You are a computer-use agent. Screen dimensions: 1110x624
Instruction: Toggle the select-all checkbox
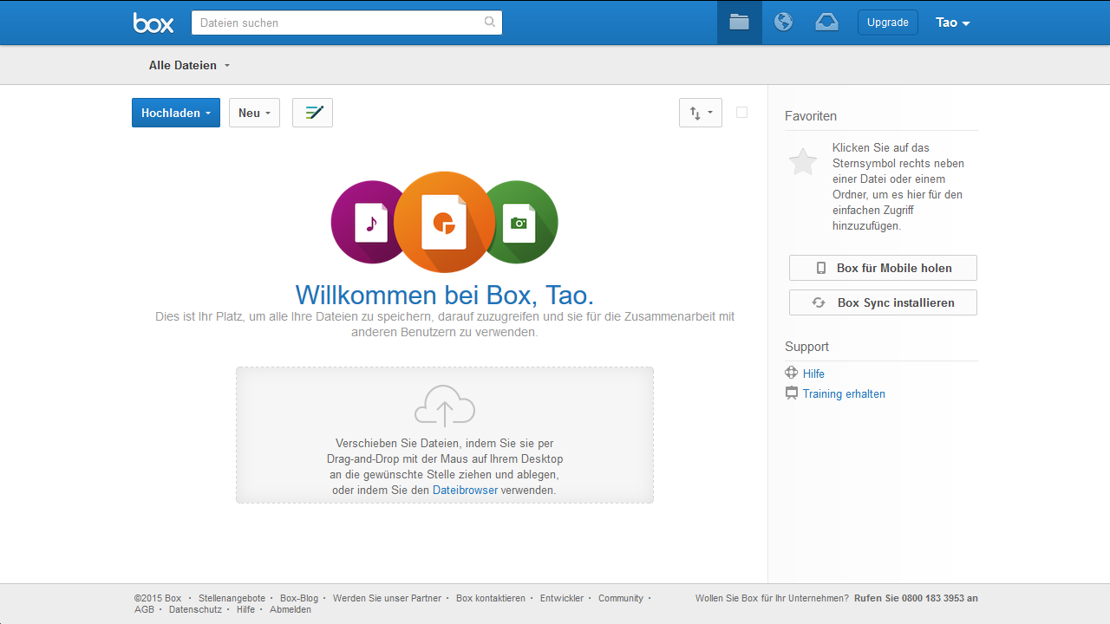click(741, 112)
